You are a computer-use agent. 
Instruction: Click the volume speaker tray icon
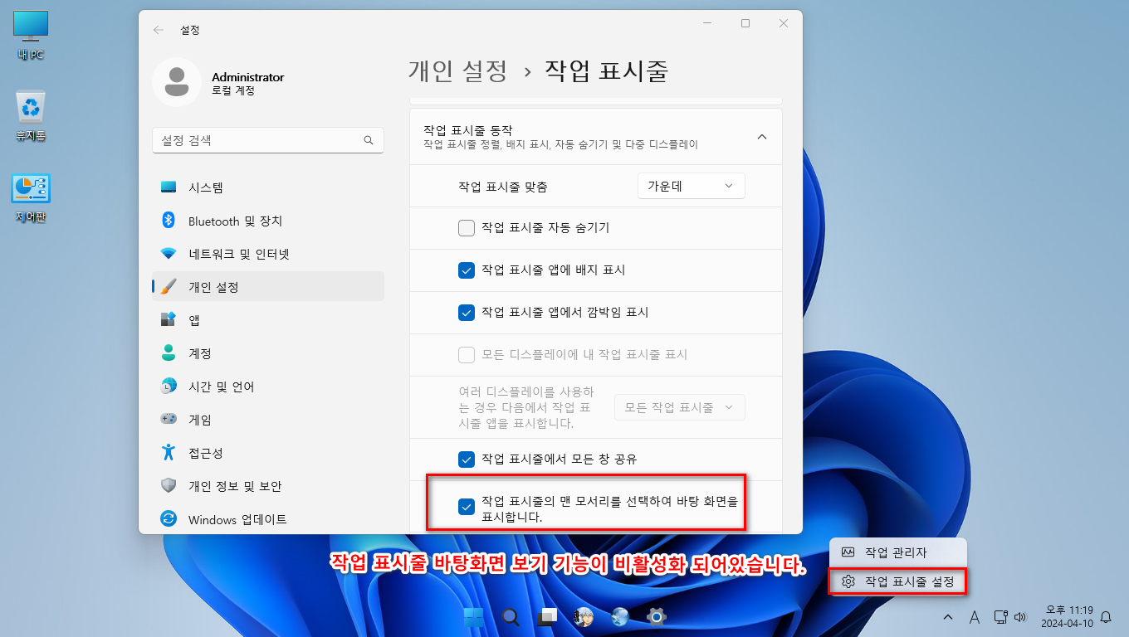pyautogui.click(x=1021, y=617)
